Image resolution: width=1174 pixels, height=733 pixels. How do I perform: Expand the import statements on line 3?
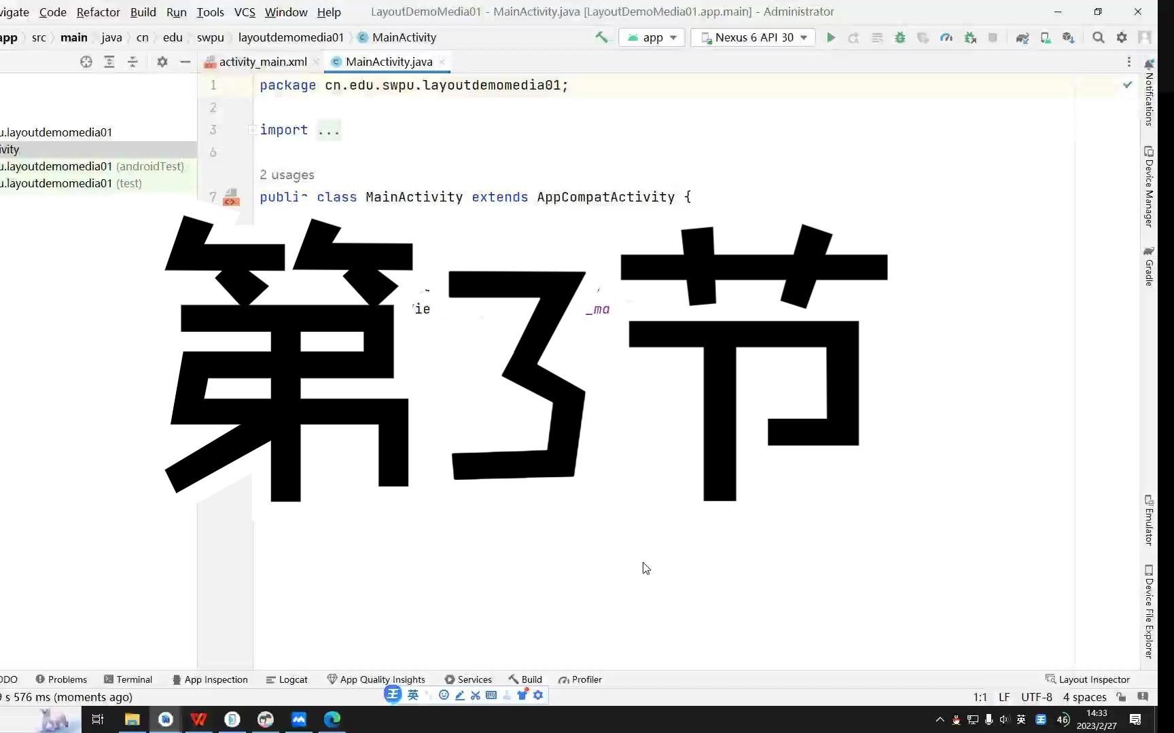(253, 130)
